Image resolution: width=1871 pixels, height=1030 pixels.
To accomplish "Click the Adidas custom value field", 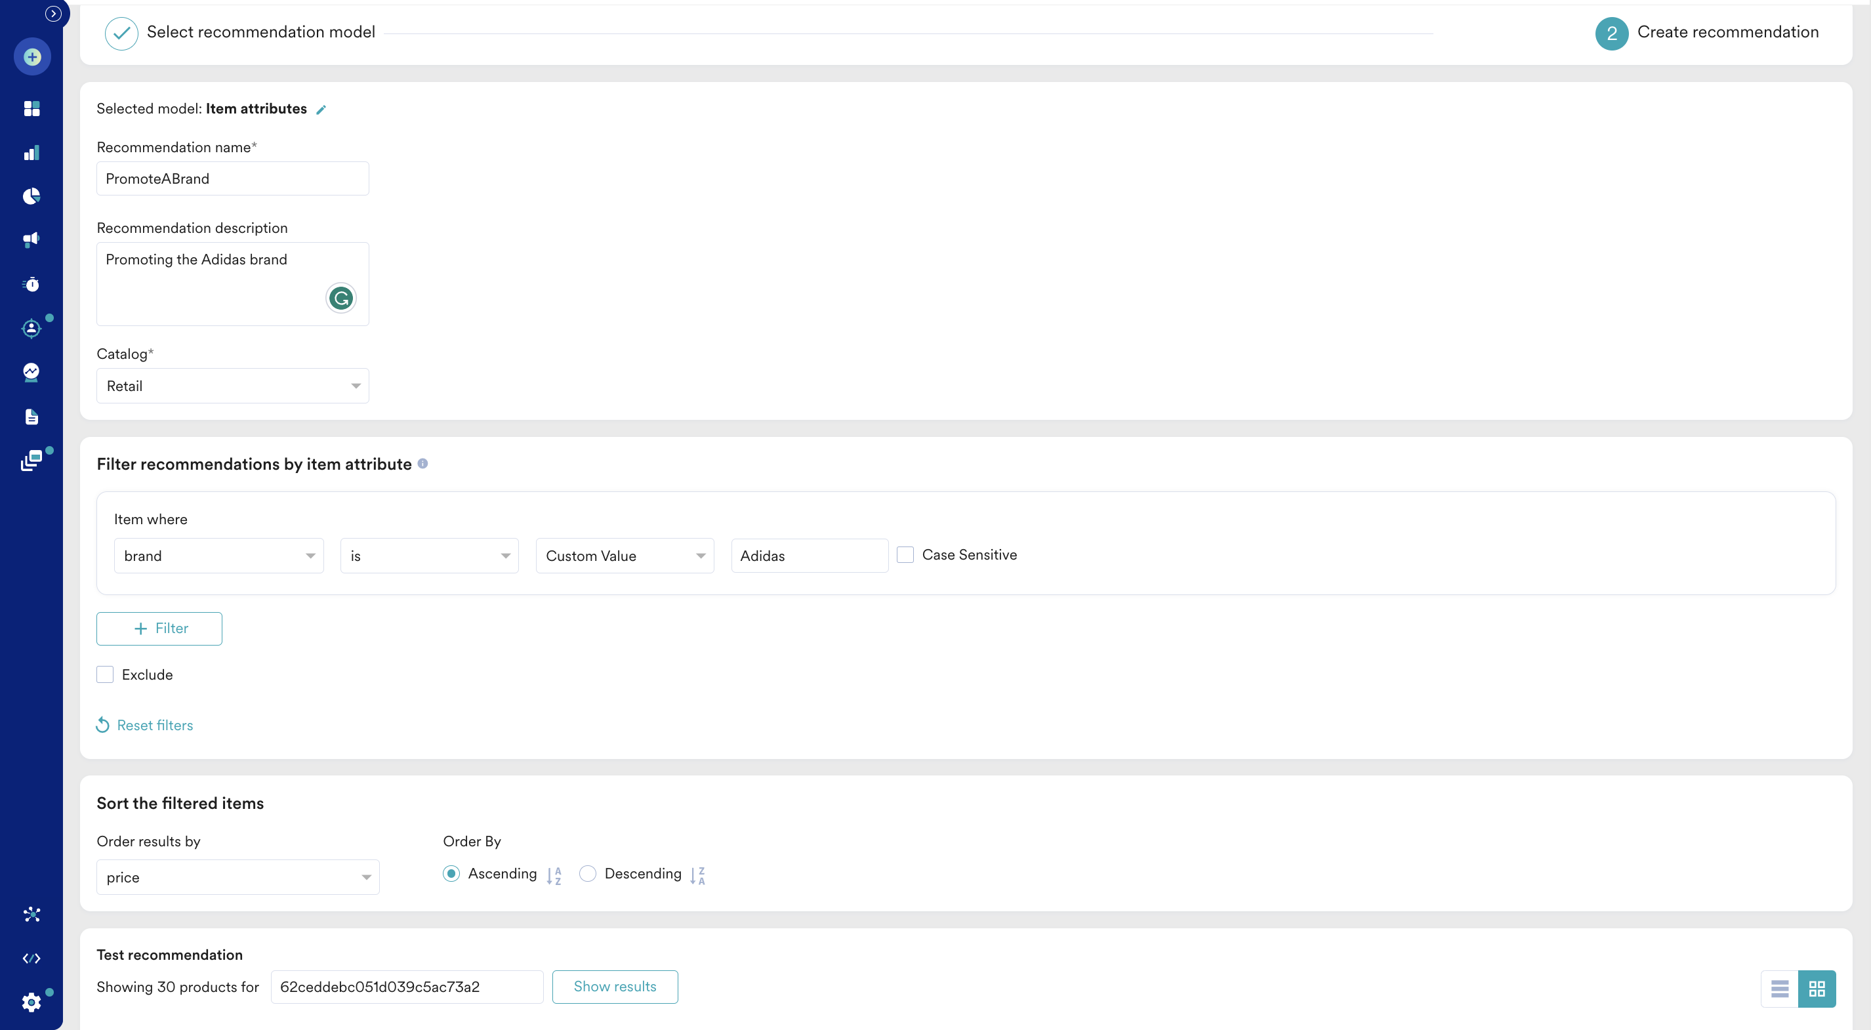I will tap(809, 556).
